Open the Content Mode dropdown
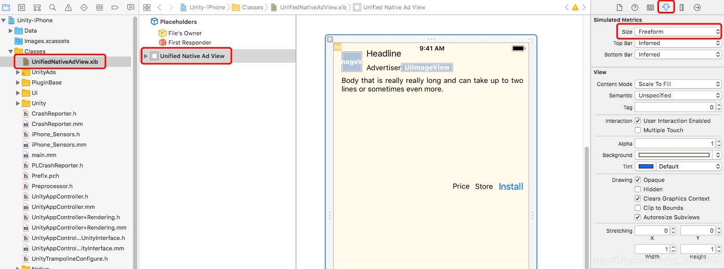Image resolution: width=724 pixels, height=269 pixels. (678, 84)
